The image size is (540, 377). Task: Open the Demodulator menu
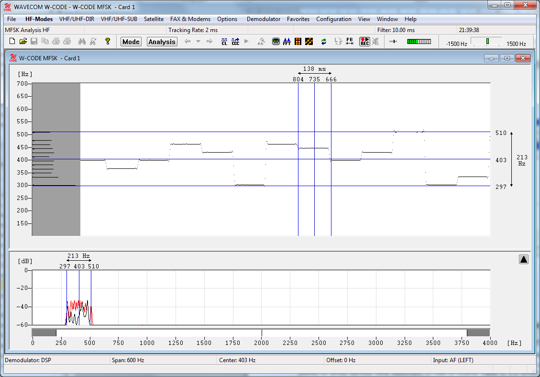tap(264, 19)
